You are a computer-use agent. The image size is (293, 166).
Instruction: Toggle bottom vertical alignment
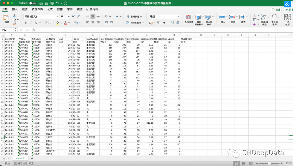98,17
